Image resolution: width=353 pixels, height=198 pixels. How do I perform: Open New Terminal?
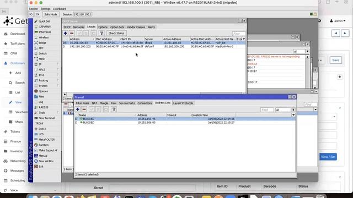pyautogui.click(x=46, y=118)
